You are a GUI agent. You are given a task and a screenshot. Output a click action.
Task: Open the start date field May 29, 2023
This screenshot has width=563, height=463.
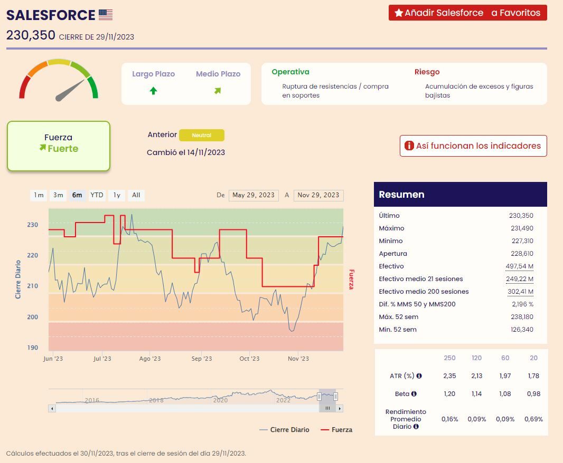254,195
